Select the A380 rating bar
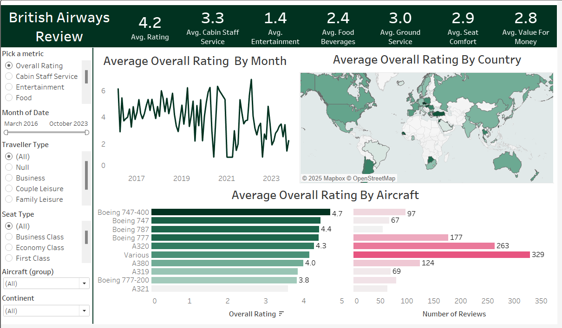Image resolution: width=562 pixels, height=328 pixels. [x=227, y=263]
